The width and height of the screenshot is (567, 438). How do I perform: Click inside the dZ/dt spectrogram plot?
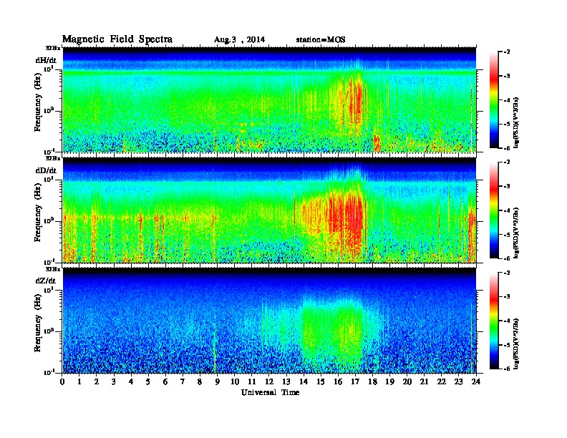click(x=269, y=321)
